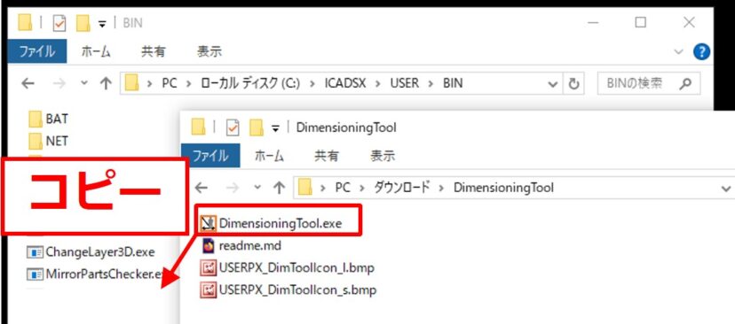735x324 pixels.
Task: Click ダウンロード breadcrumb in DimensioningTool window
Action: point(401,188)
